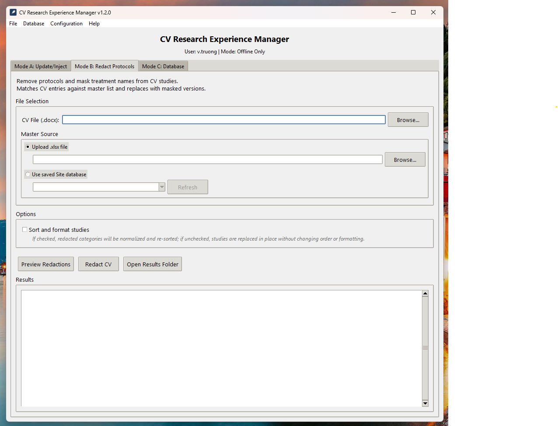
Task: Click the 'CV Research Experience Manager' heading
Action: click(x=224, y=39)
